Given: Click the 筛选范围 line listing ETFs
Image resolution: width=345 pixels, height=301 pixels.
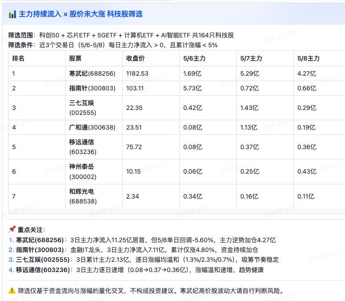Looking at the screenshot, I should point(121,35).
